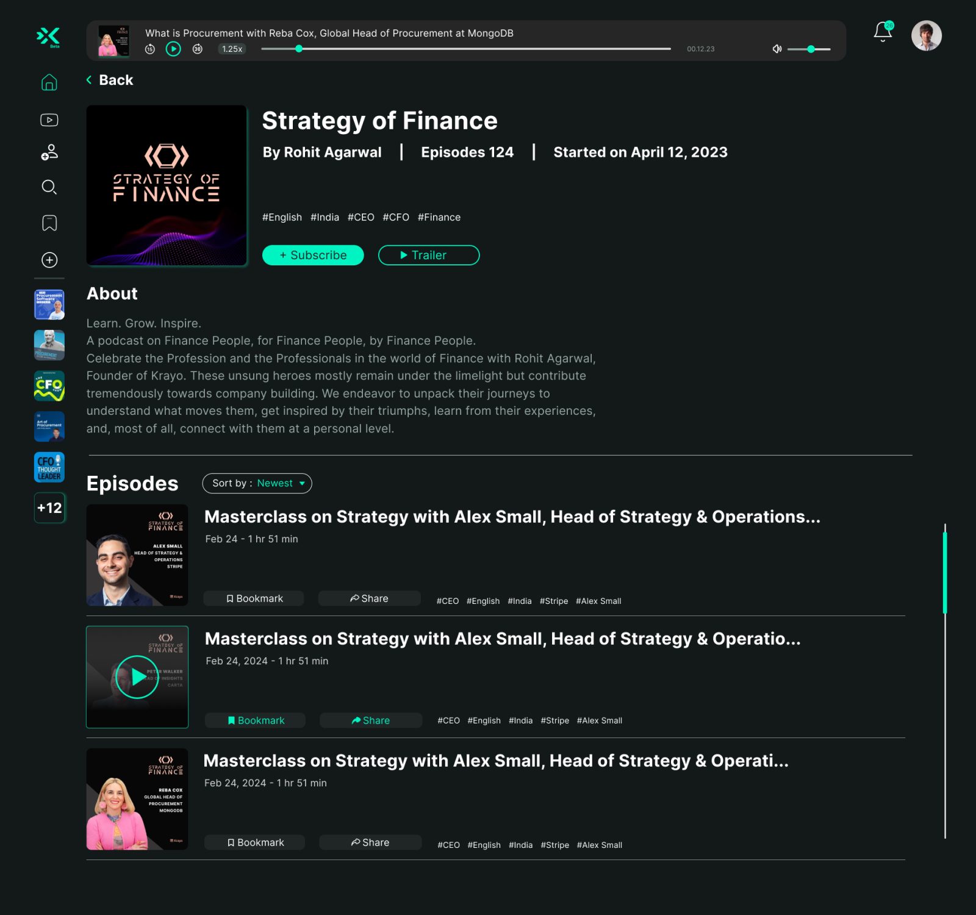The image size is (976, 915).
Task: Open third episode title ending 'Operati...'
Action: click(496, 761)
